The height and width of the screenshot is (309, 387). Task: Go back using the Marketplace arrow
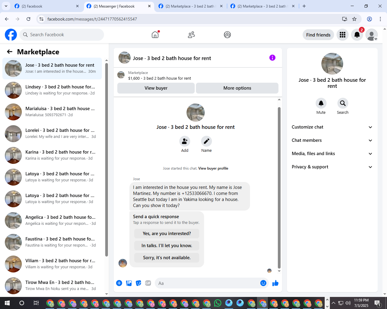[10, 52]
